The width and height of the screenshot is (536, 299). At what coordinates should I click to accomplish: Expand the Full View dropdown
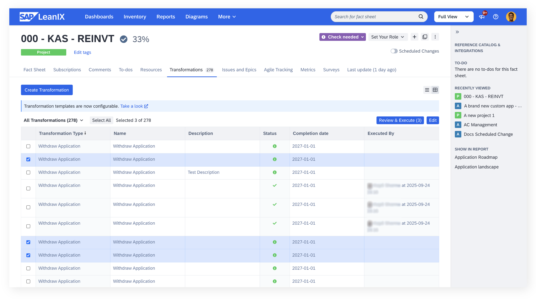click(x=453, y=17)
